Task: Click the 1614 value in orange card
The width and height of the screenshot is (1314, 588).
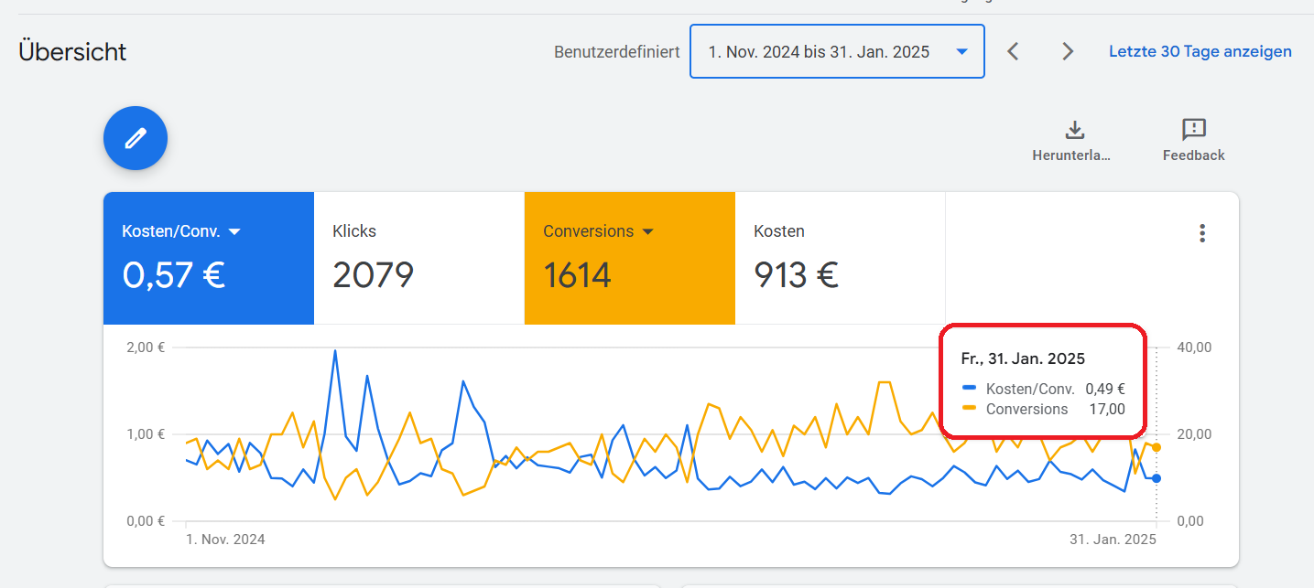Action: click(x=577, y=275)
